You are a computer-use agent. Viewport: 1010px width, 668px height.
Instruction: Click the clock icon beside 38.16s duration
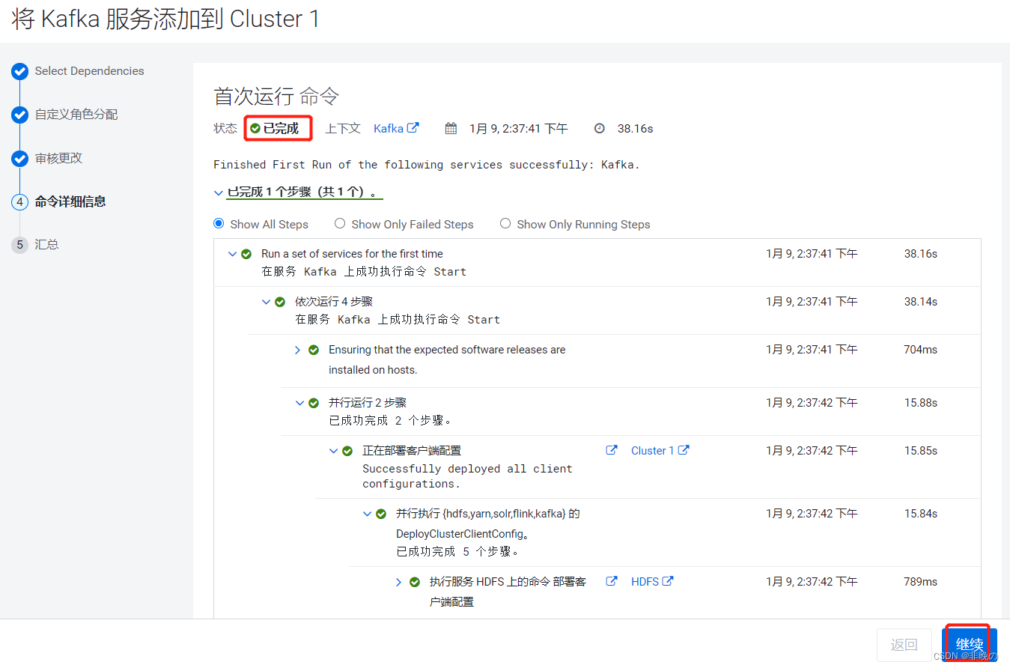click(600, 127)
